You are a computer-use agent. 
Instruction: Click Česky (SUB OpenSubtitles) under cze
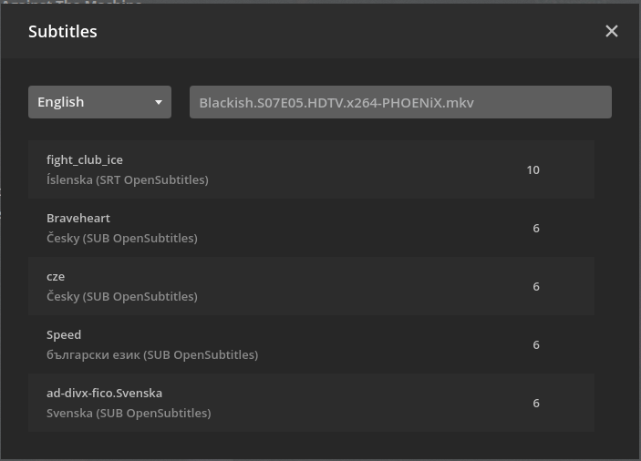point(122,297)
